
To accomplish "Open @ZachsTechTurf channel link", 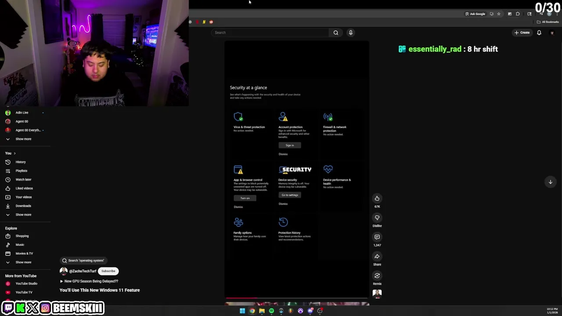I will coord(83,271).
